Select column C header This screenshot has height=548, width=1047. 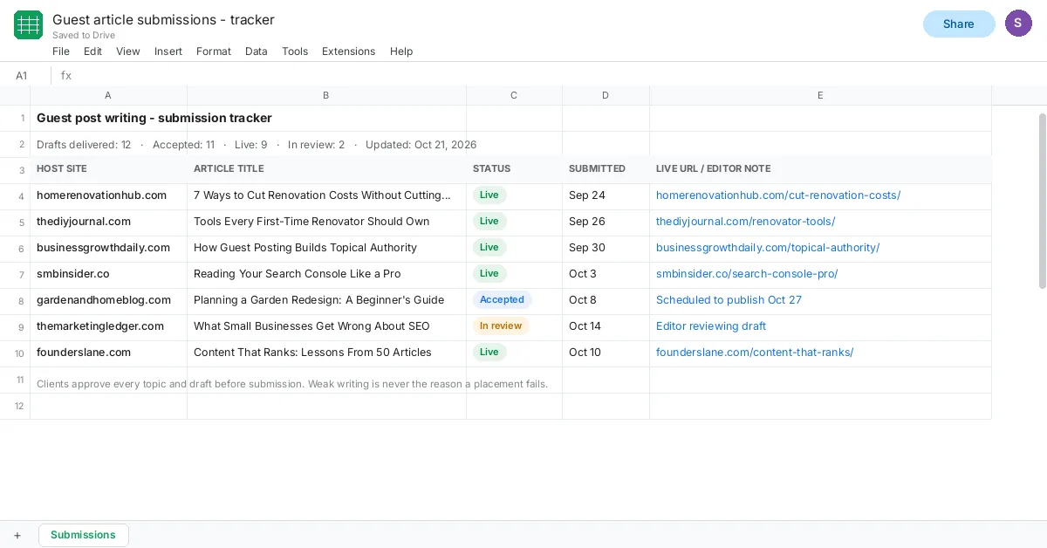pos(514,95)
